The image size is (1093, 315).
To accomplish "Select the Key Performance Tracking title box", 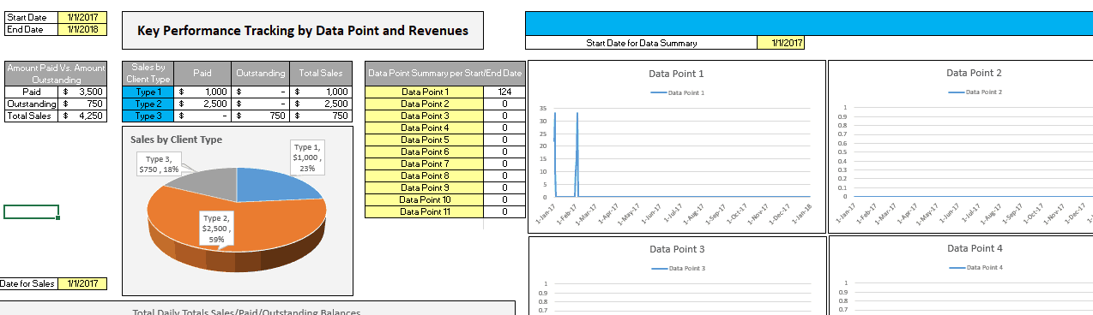I will pyautogui.click(x=303, y=30).
